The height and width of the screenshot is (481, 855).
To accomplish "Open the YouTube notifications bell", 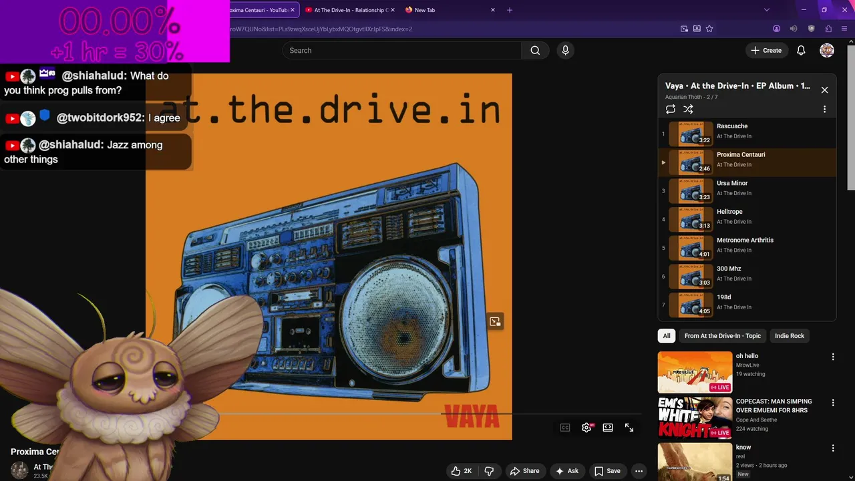I will click(x=801, y=50).
